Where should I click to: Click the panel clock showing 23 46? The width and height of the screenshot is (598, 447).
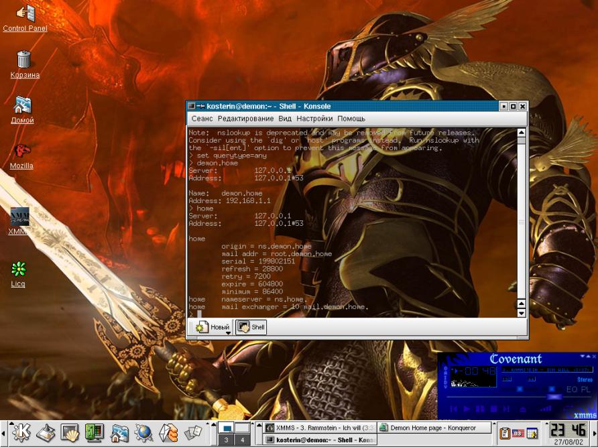(x=569, y=430)
